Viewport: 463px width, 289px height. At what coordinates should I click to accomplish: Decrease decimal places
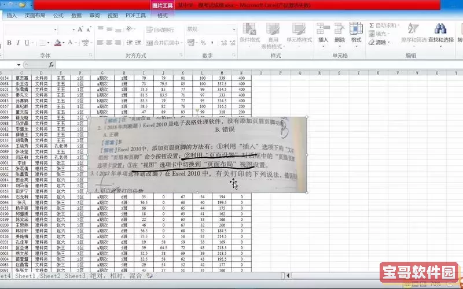pos(233,43)
